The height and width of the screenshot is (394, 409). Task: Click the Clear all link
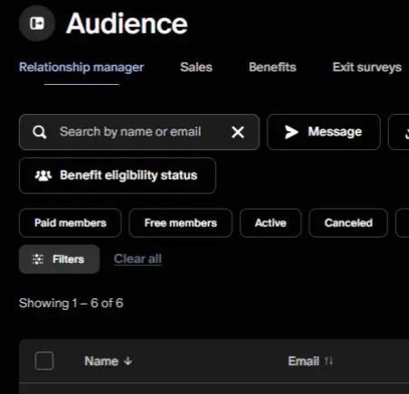[138, 258]
